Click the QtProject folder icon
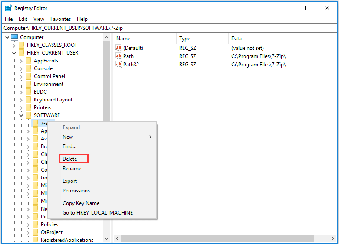339x244 pixels. coord(35,232)
